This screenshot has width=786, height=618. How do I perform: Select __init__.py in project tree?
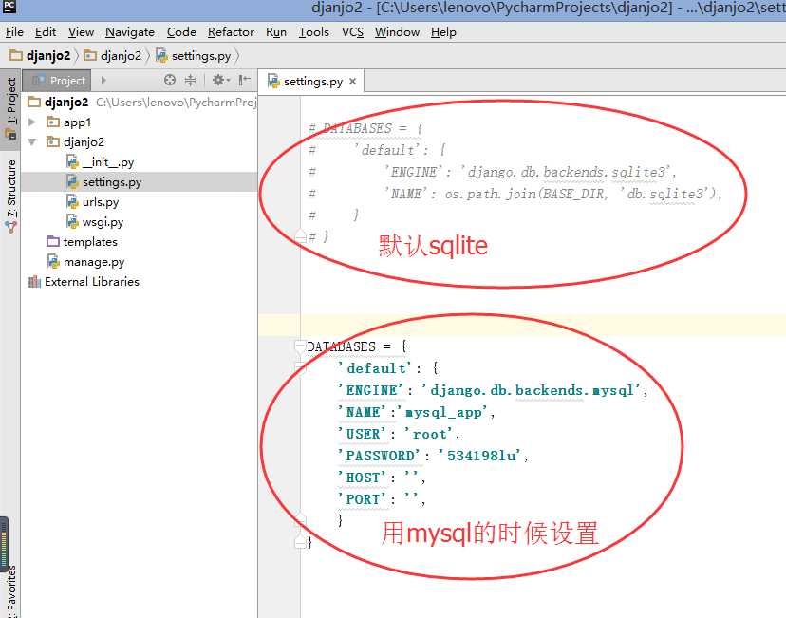(x=140, y=162)
